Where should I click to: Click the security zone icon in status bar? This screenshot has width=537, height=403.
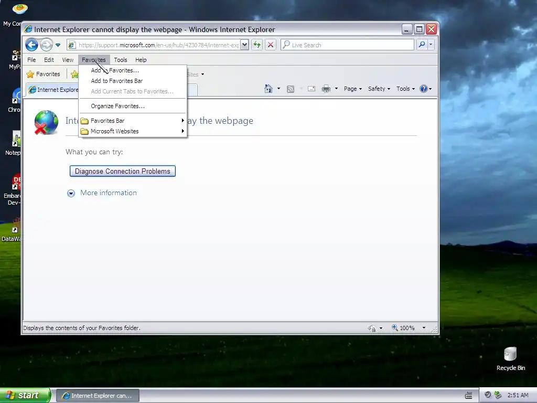click(372, 328)
